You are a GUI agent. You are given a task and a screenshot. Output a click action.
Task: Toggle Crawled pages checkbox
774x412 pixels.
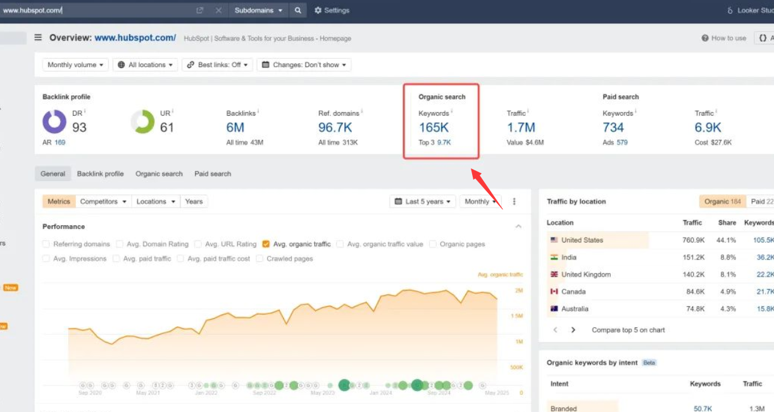259,258
